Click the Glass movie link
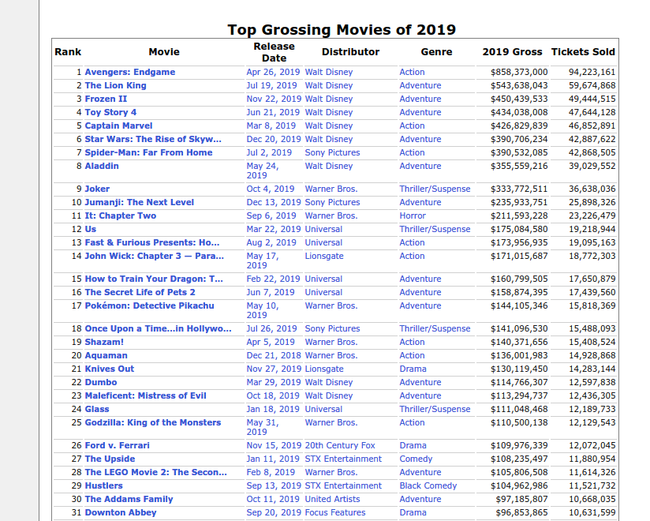 [x=97, y=409]
